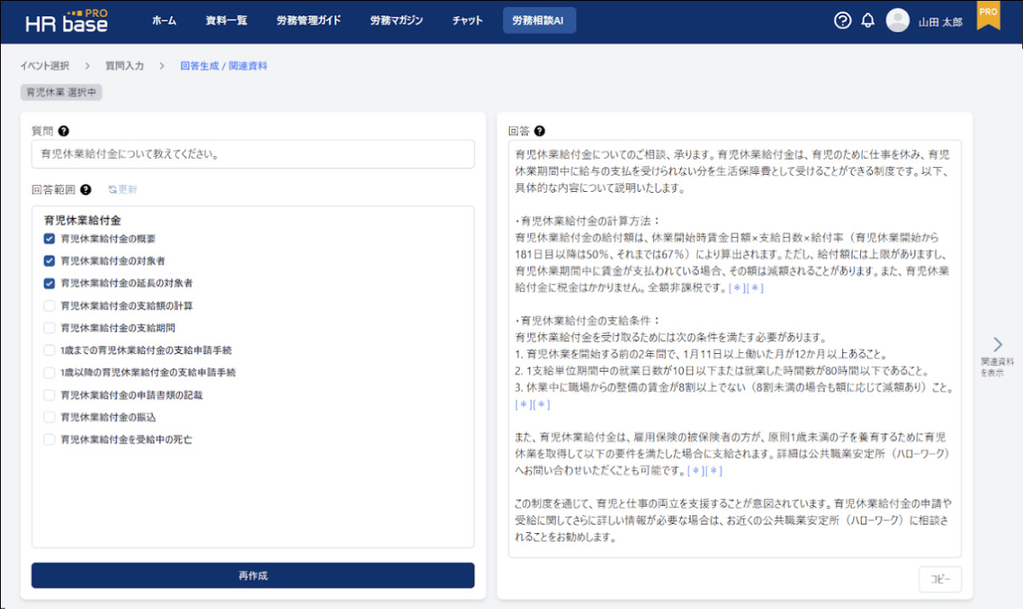Viewport: 1023px width, 609px height.
Task: Click the PRO ribbon badge
Action: pos(987,15)
